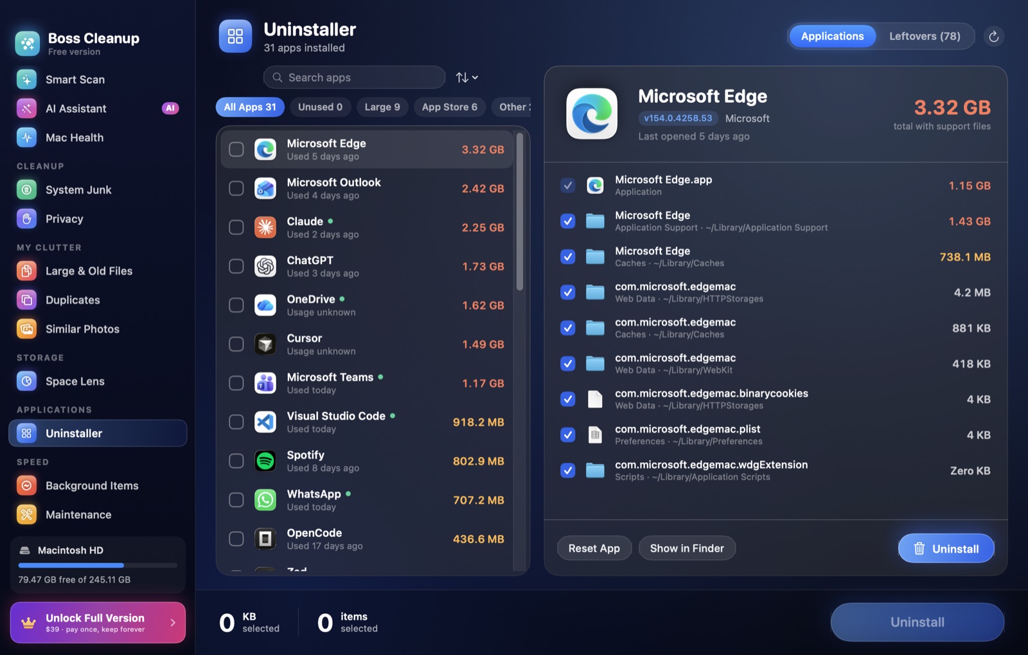Filter by App Store 6
The height and width of the screenshot is (655, 1028).
tap(450, 107)
